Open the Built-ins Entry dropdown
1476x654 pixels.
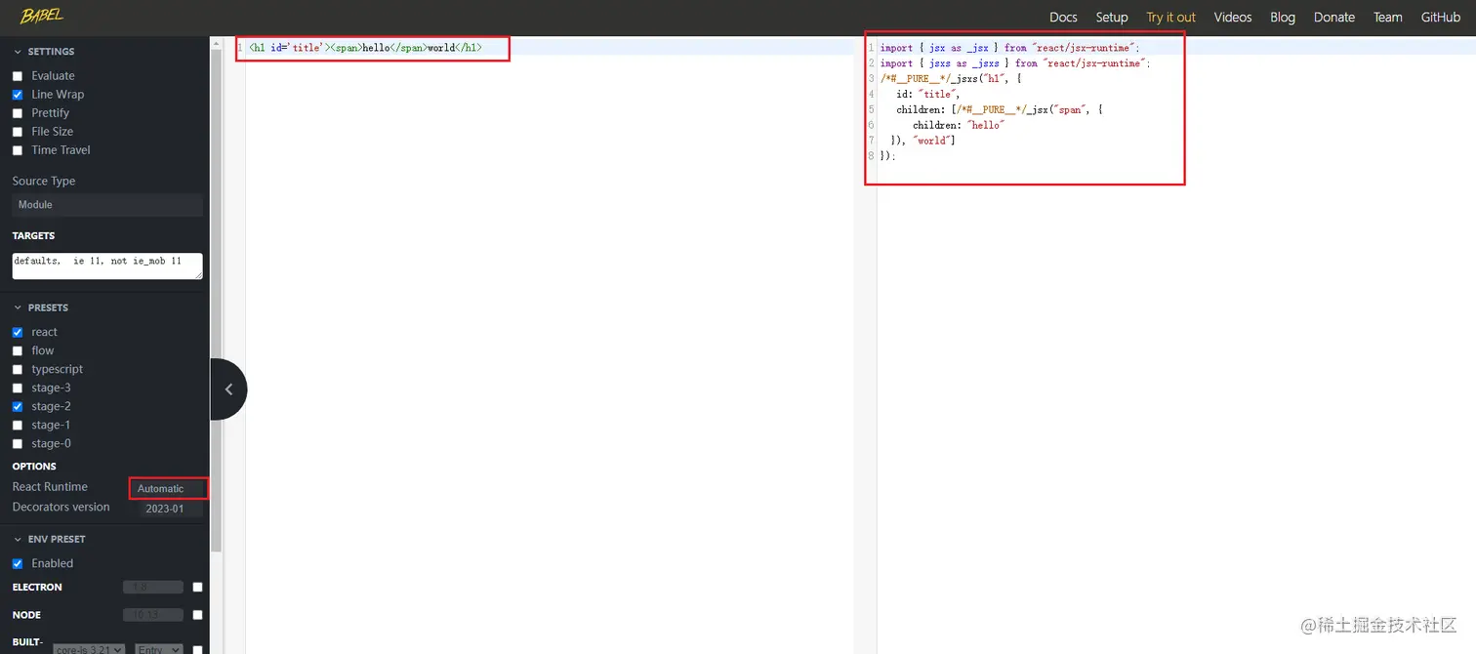[x=158, y=649]
